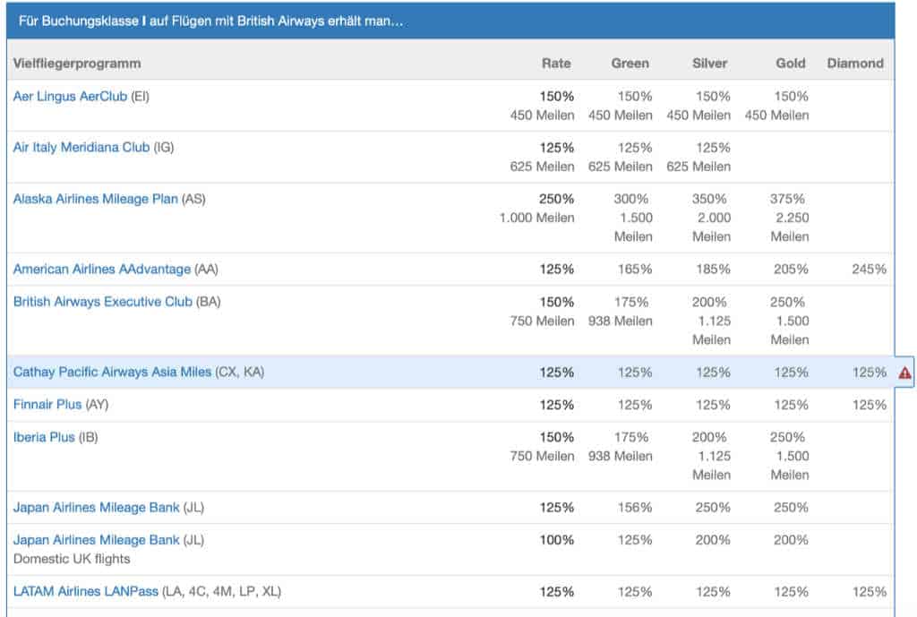This screenshot has width=917, height=617.
Task: Click the 'Domestic UK flights' note text
Action: click(72, 559)
